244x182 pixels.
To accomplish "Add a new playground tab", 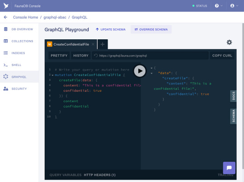I will [x=103, y=44].
